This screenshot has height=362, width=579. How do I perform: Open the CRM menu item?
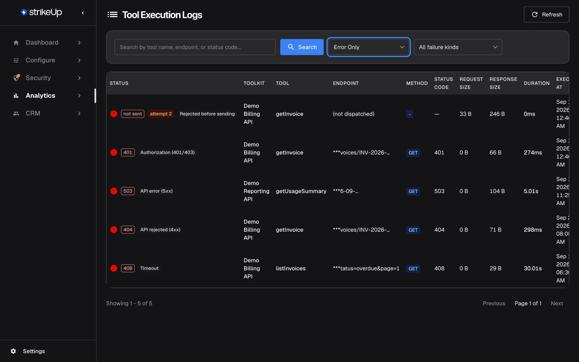coord(48,113)
